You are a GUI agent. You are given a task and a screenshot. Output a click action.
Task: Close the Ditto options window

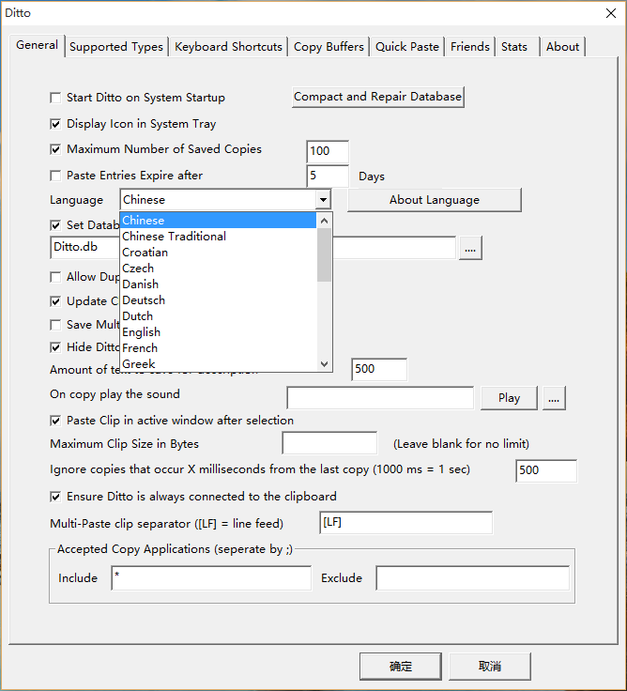611,13
